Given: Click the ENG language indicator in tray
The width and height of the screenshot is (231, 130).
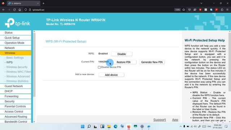Looking at the screenshot, I should pos(209,126).
